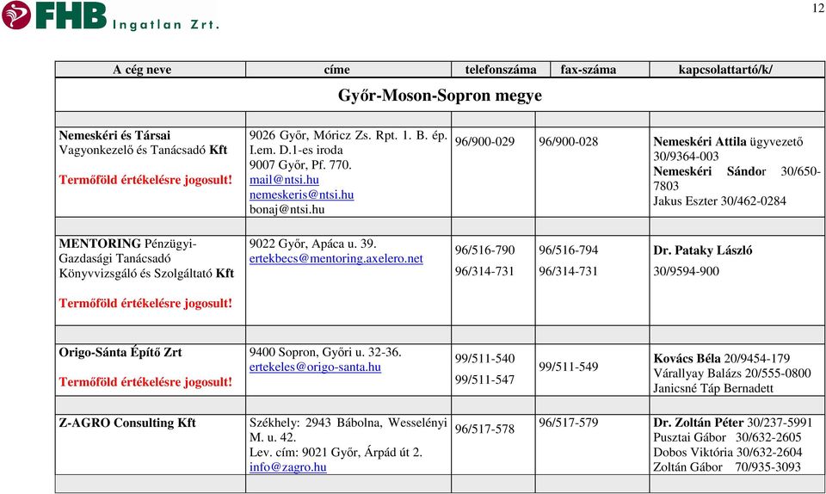Click phone number 96/314-731 in telefonszáma column

coord(484,271)
